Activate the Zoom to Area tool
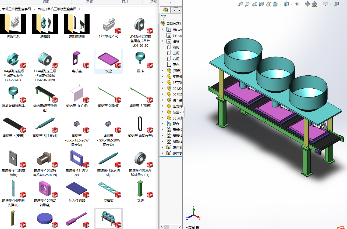 [x=247, y=4]
